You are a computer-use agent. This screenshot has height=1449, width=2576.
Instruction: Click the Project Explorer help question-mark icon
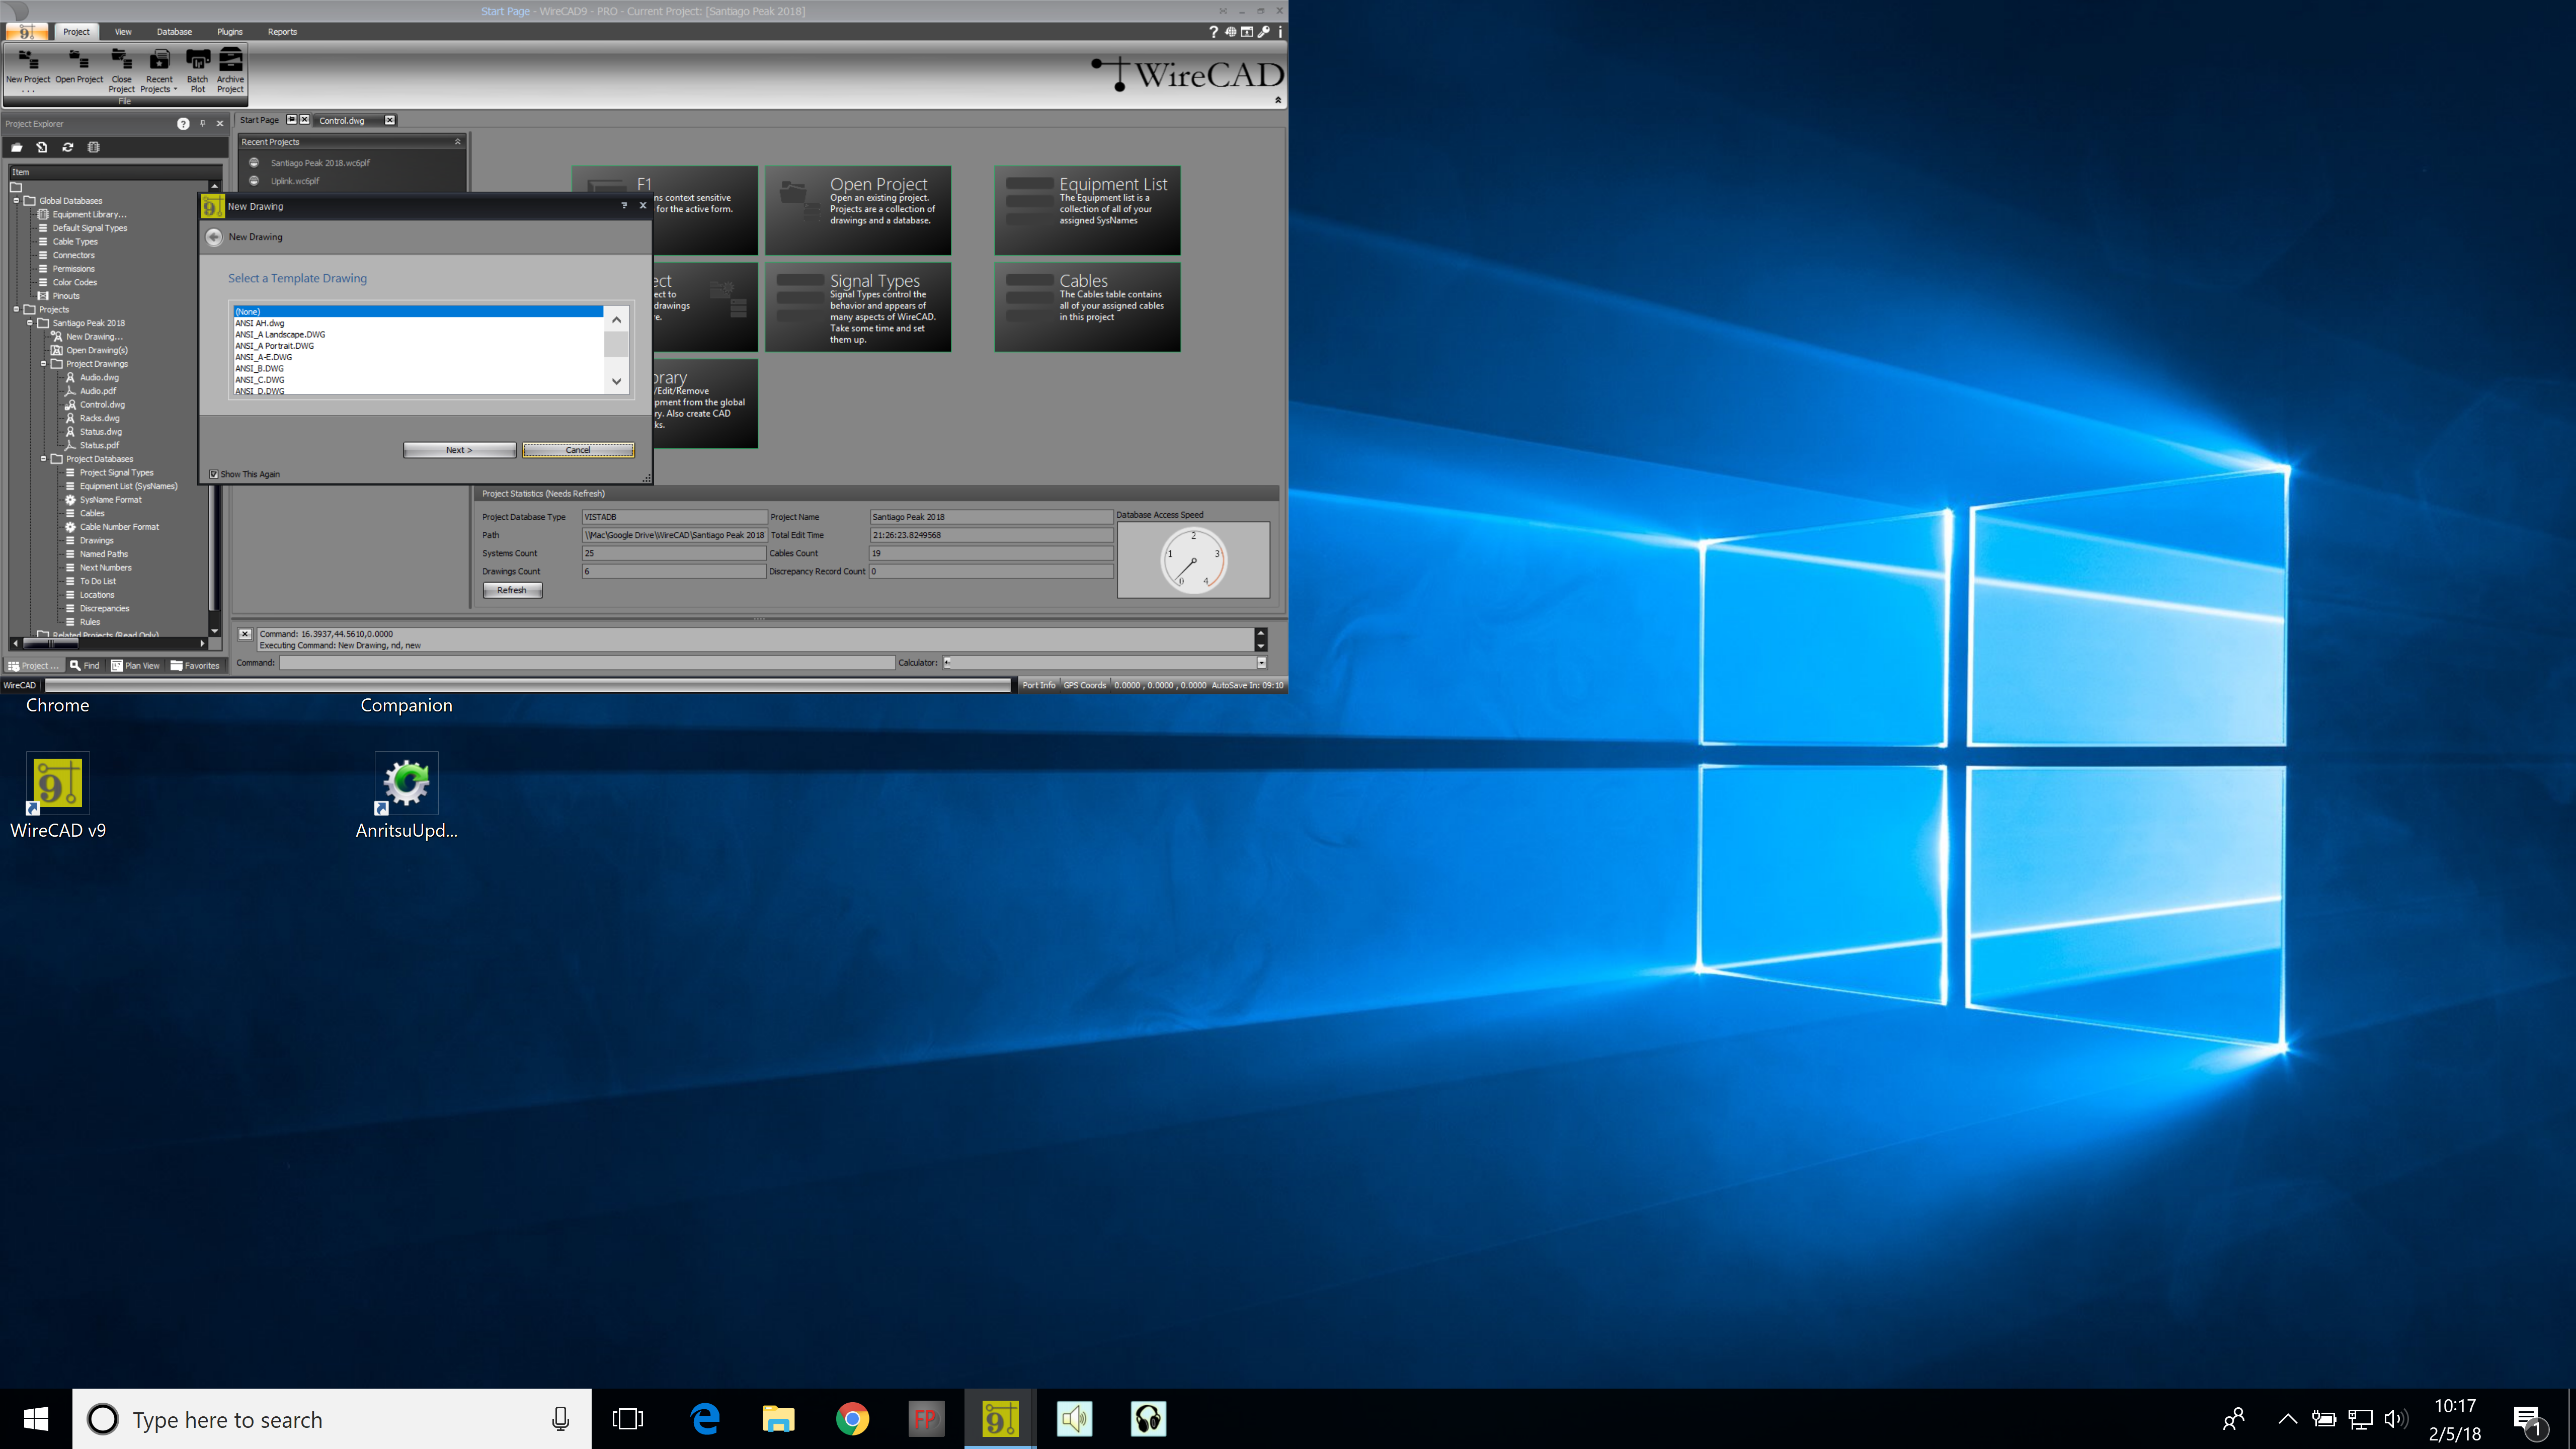183,124
